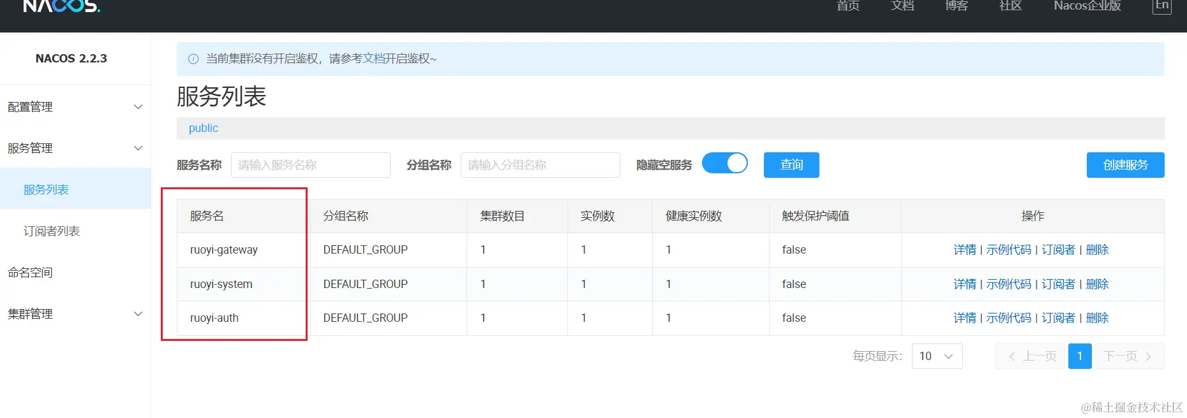Open 命名空间 in the sidebar

coord(75,272)
